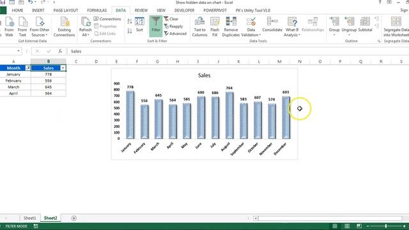Click Remove Duplicates icon

point(231,27)
